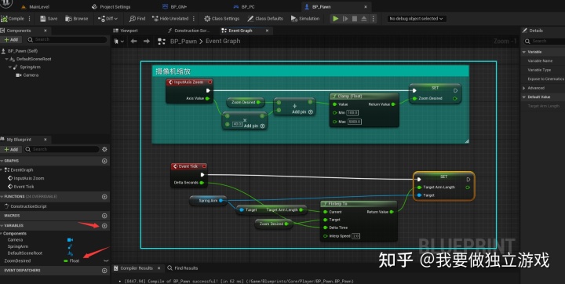Viewport: 565px width, 284px height.
Task: Select the ZoomDesired variable
Action: point(17,261)
